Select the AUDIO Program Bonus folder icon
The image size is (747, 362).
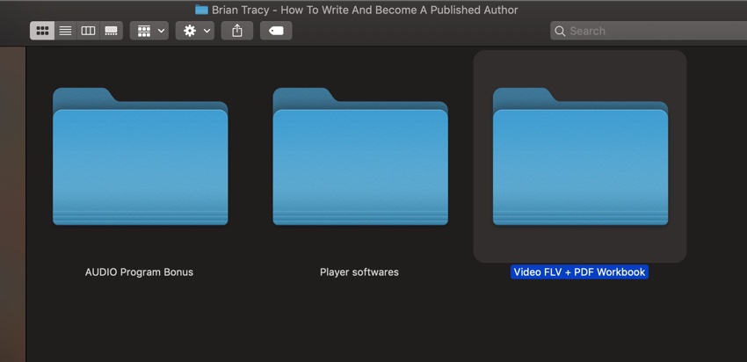tap(140, 158)
